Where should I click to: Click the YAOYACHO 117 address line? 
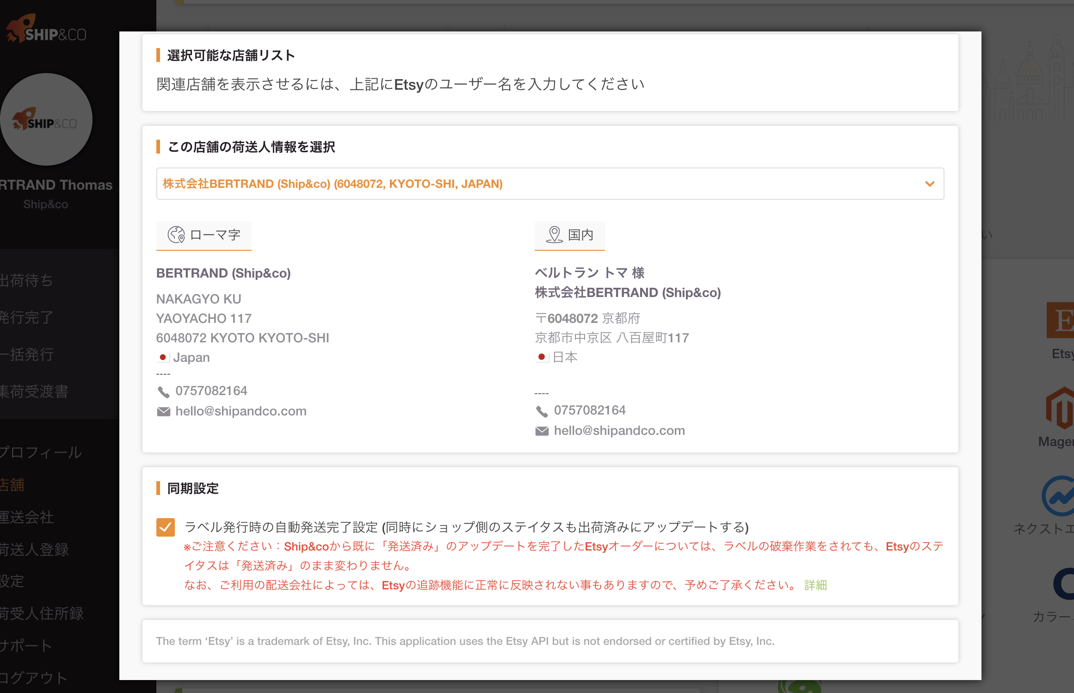pyautogui.click(x=204, y=319)
